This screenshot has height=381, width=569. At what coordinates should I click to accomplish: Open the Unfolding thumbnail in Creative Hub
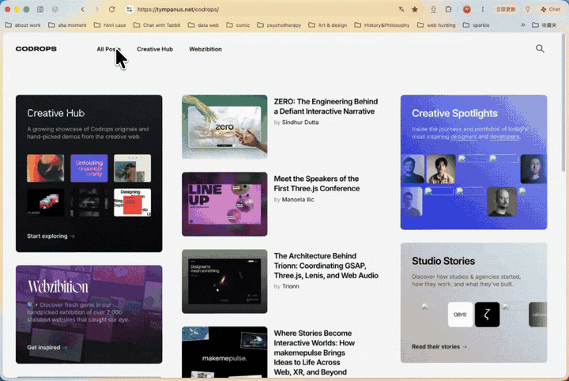click(89, 168)
